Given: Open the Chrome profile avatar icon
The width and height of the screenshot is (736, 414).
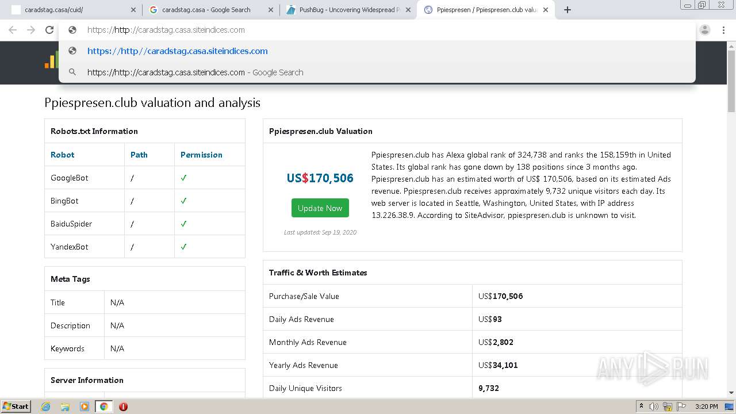Looking at the screenshot, I should (705, 30).
